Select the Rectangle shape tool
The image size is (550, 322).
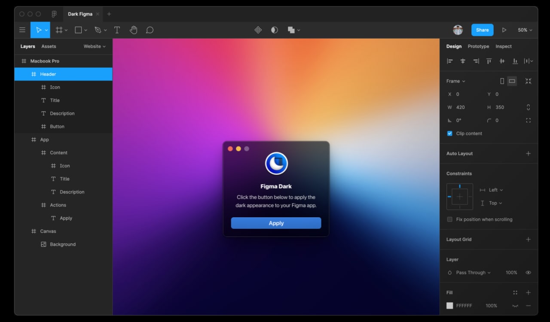78,30
